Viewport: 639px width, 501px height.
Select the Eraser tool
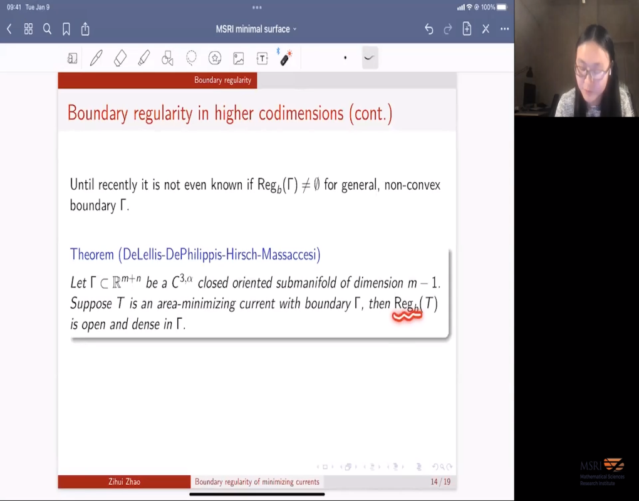(x=120, y=58)
